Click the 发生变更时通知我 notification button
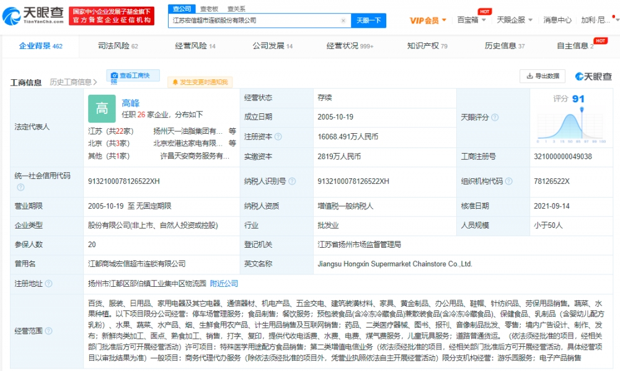This screenshot has height=371, width=620. click(200, 82)
